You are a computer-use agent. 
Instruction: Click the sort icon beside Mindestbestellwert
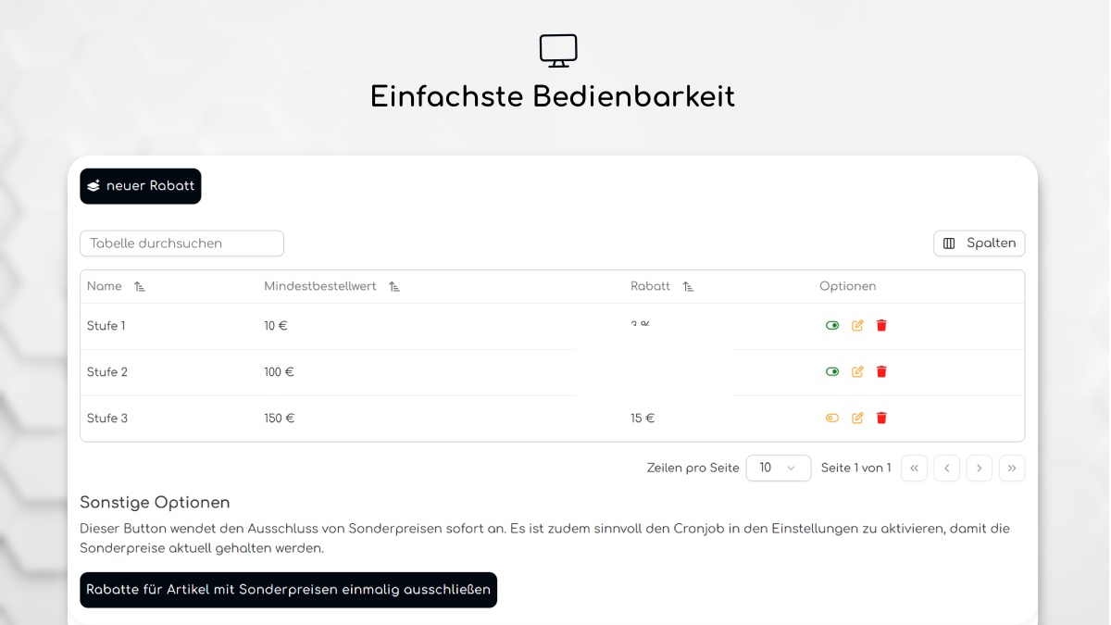(394, 286)
